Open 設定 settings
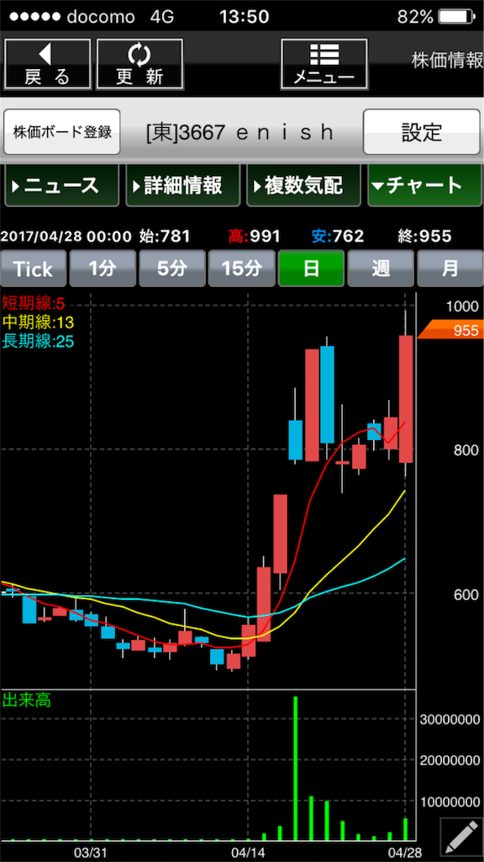Screen dimensions: 484x862 (x=422, y=132)
